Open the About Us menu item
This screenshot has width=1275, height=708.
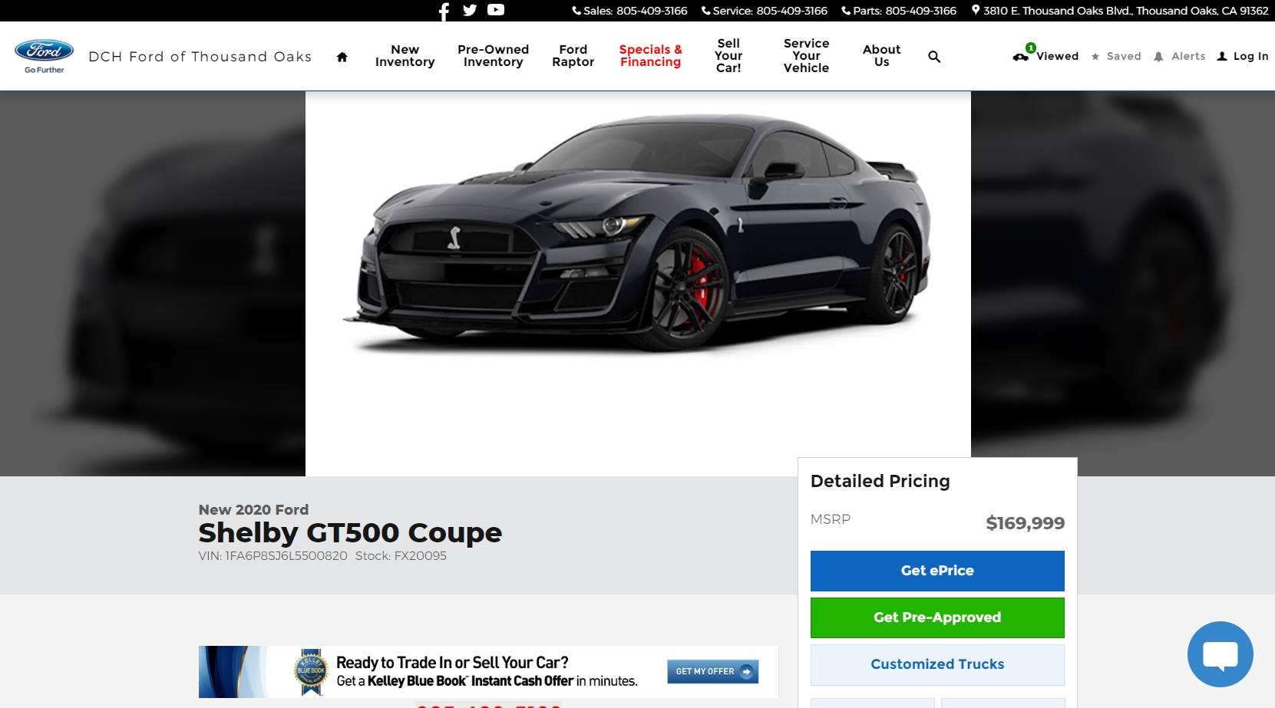(881, 56)
